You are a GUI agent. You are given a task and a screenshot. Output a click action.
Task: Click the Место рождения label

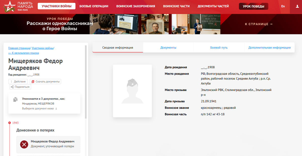pyautogui.click(x=177, y=74)
